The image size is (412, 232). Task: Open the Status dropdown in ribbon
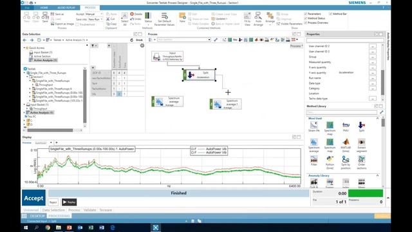coord(148,24)
